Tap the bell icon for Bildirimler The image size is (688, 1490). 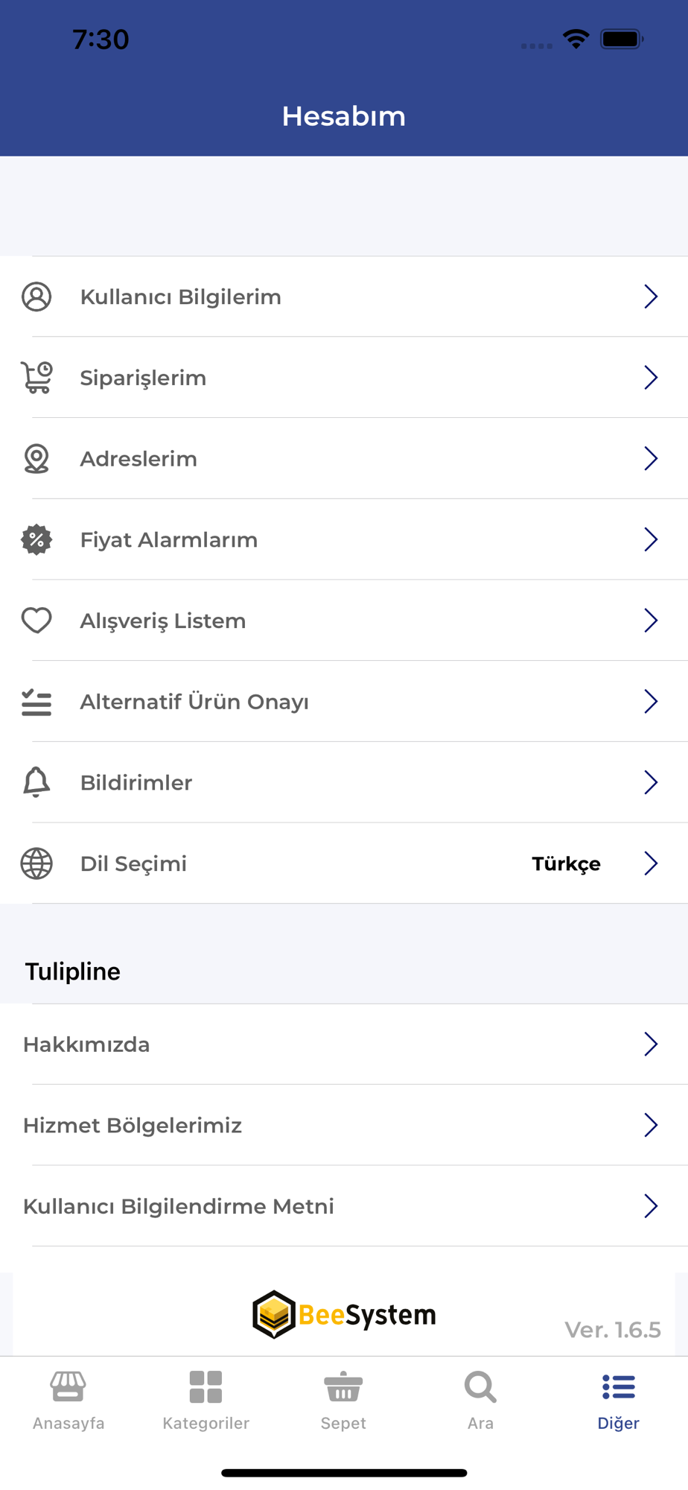36,782
